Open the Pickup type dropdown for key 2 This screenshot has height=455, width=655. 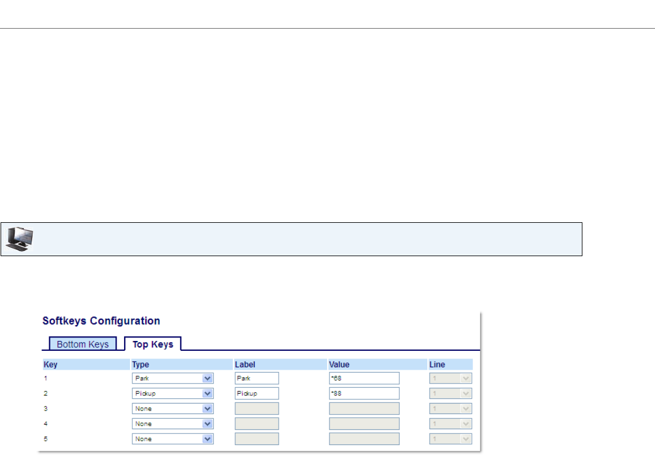click(x=172, y=394)
